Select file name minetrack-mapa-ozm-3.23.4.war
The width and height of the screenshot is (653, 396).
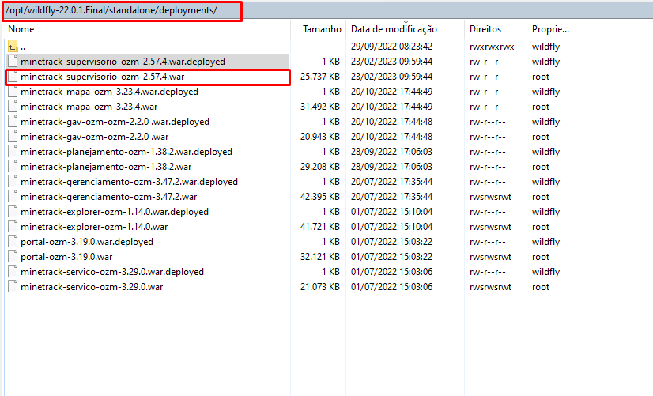89,107
